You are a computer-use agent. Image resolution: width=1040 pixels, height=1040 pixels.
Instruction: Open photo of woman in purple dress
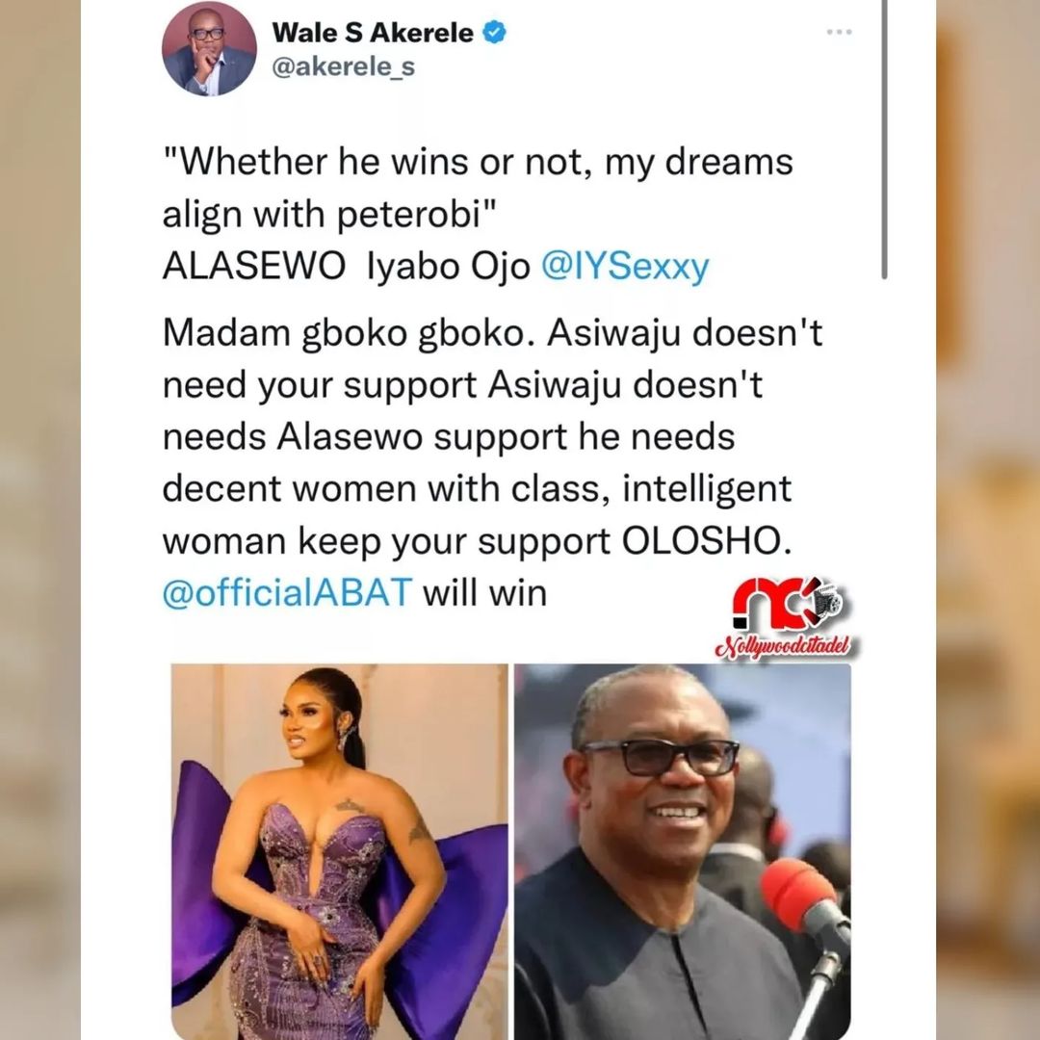[340, 851]
